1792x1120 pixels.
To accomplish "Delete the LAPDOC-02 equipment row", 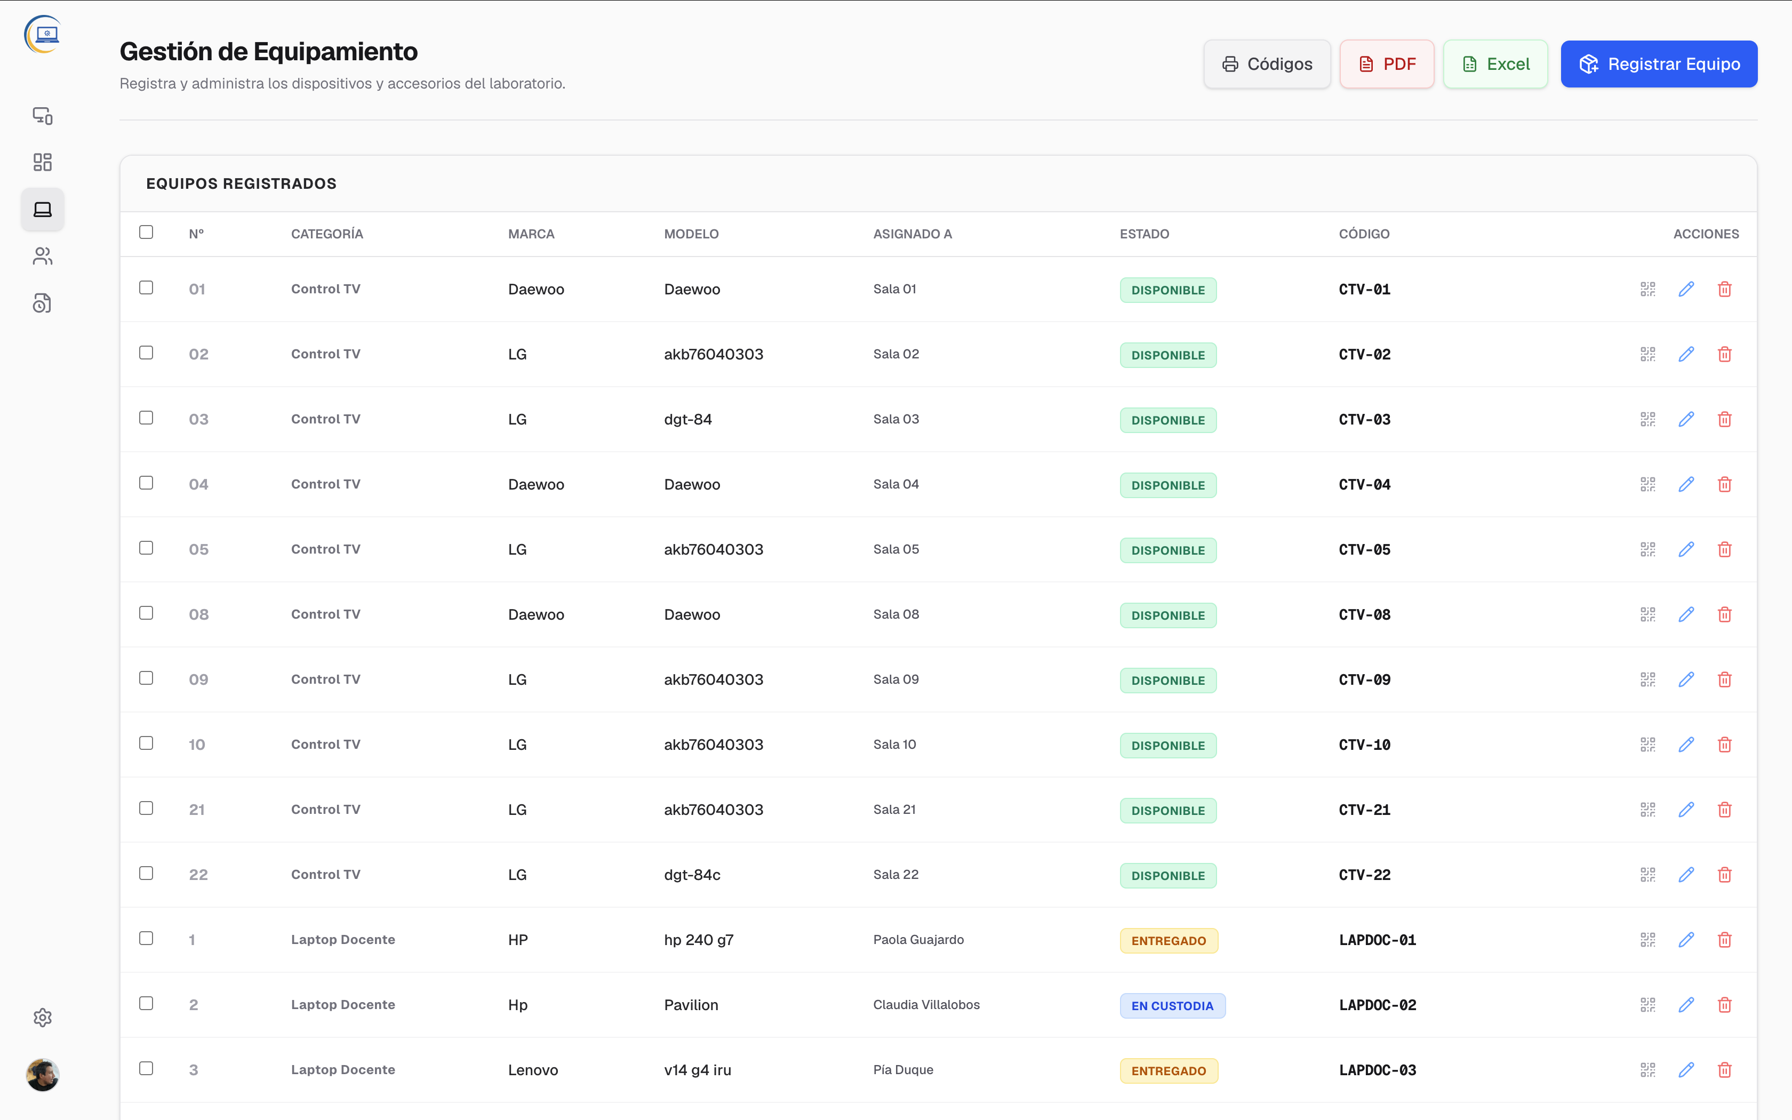I will [x=1725, y=1004].
